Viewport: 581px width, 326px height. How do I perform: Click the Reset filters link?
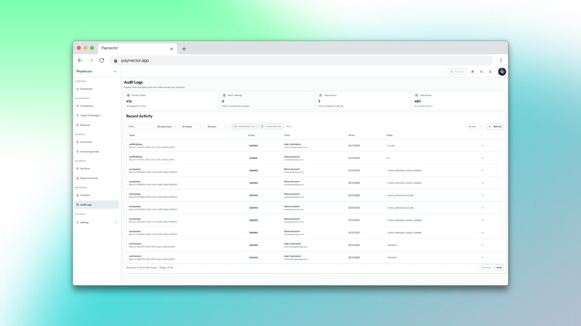pyautogui.click(x=289, y=126)
